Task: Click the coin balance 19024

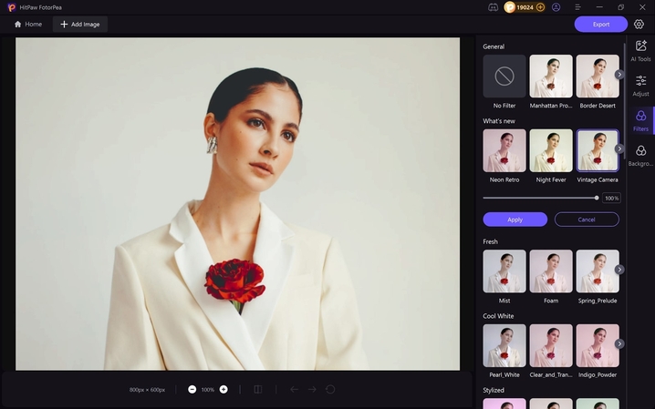Action: (x=525, y=7)
